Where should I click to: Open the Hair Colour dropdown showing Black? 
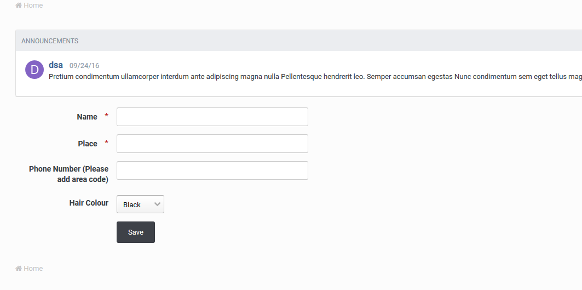coord(140,204)
